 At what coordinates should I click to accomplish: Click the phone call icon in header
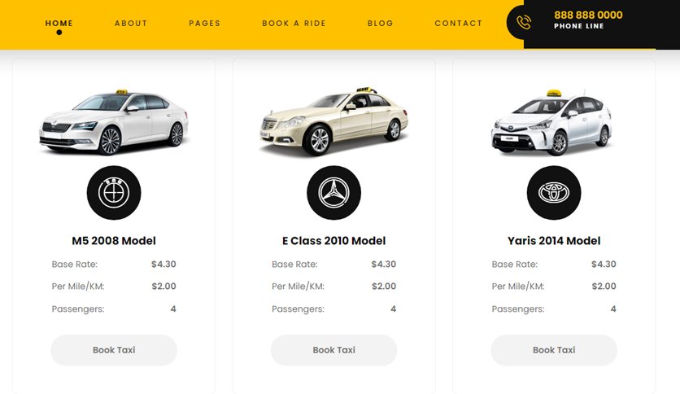[524, 22]
